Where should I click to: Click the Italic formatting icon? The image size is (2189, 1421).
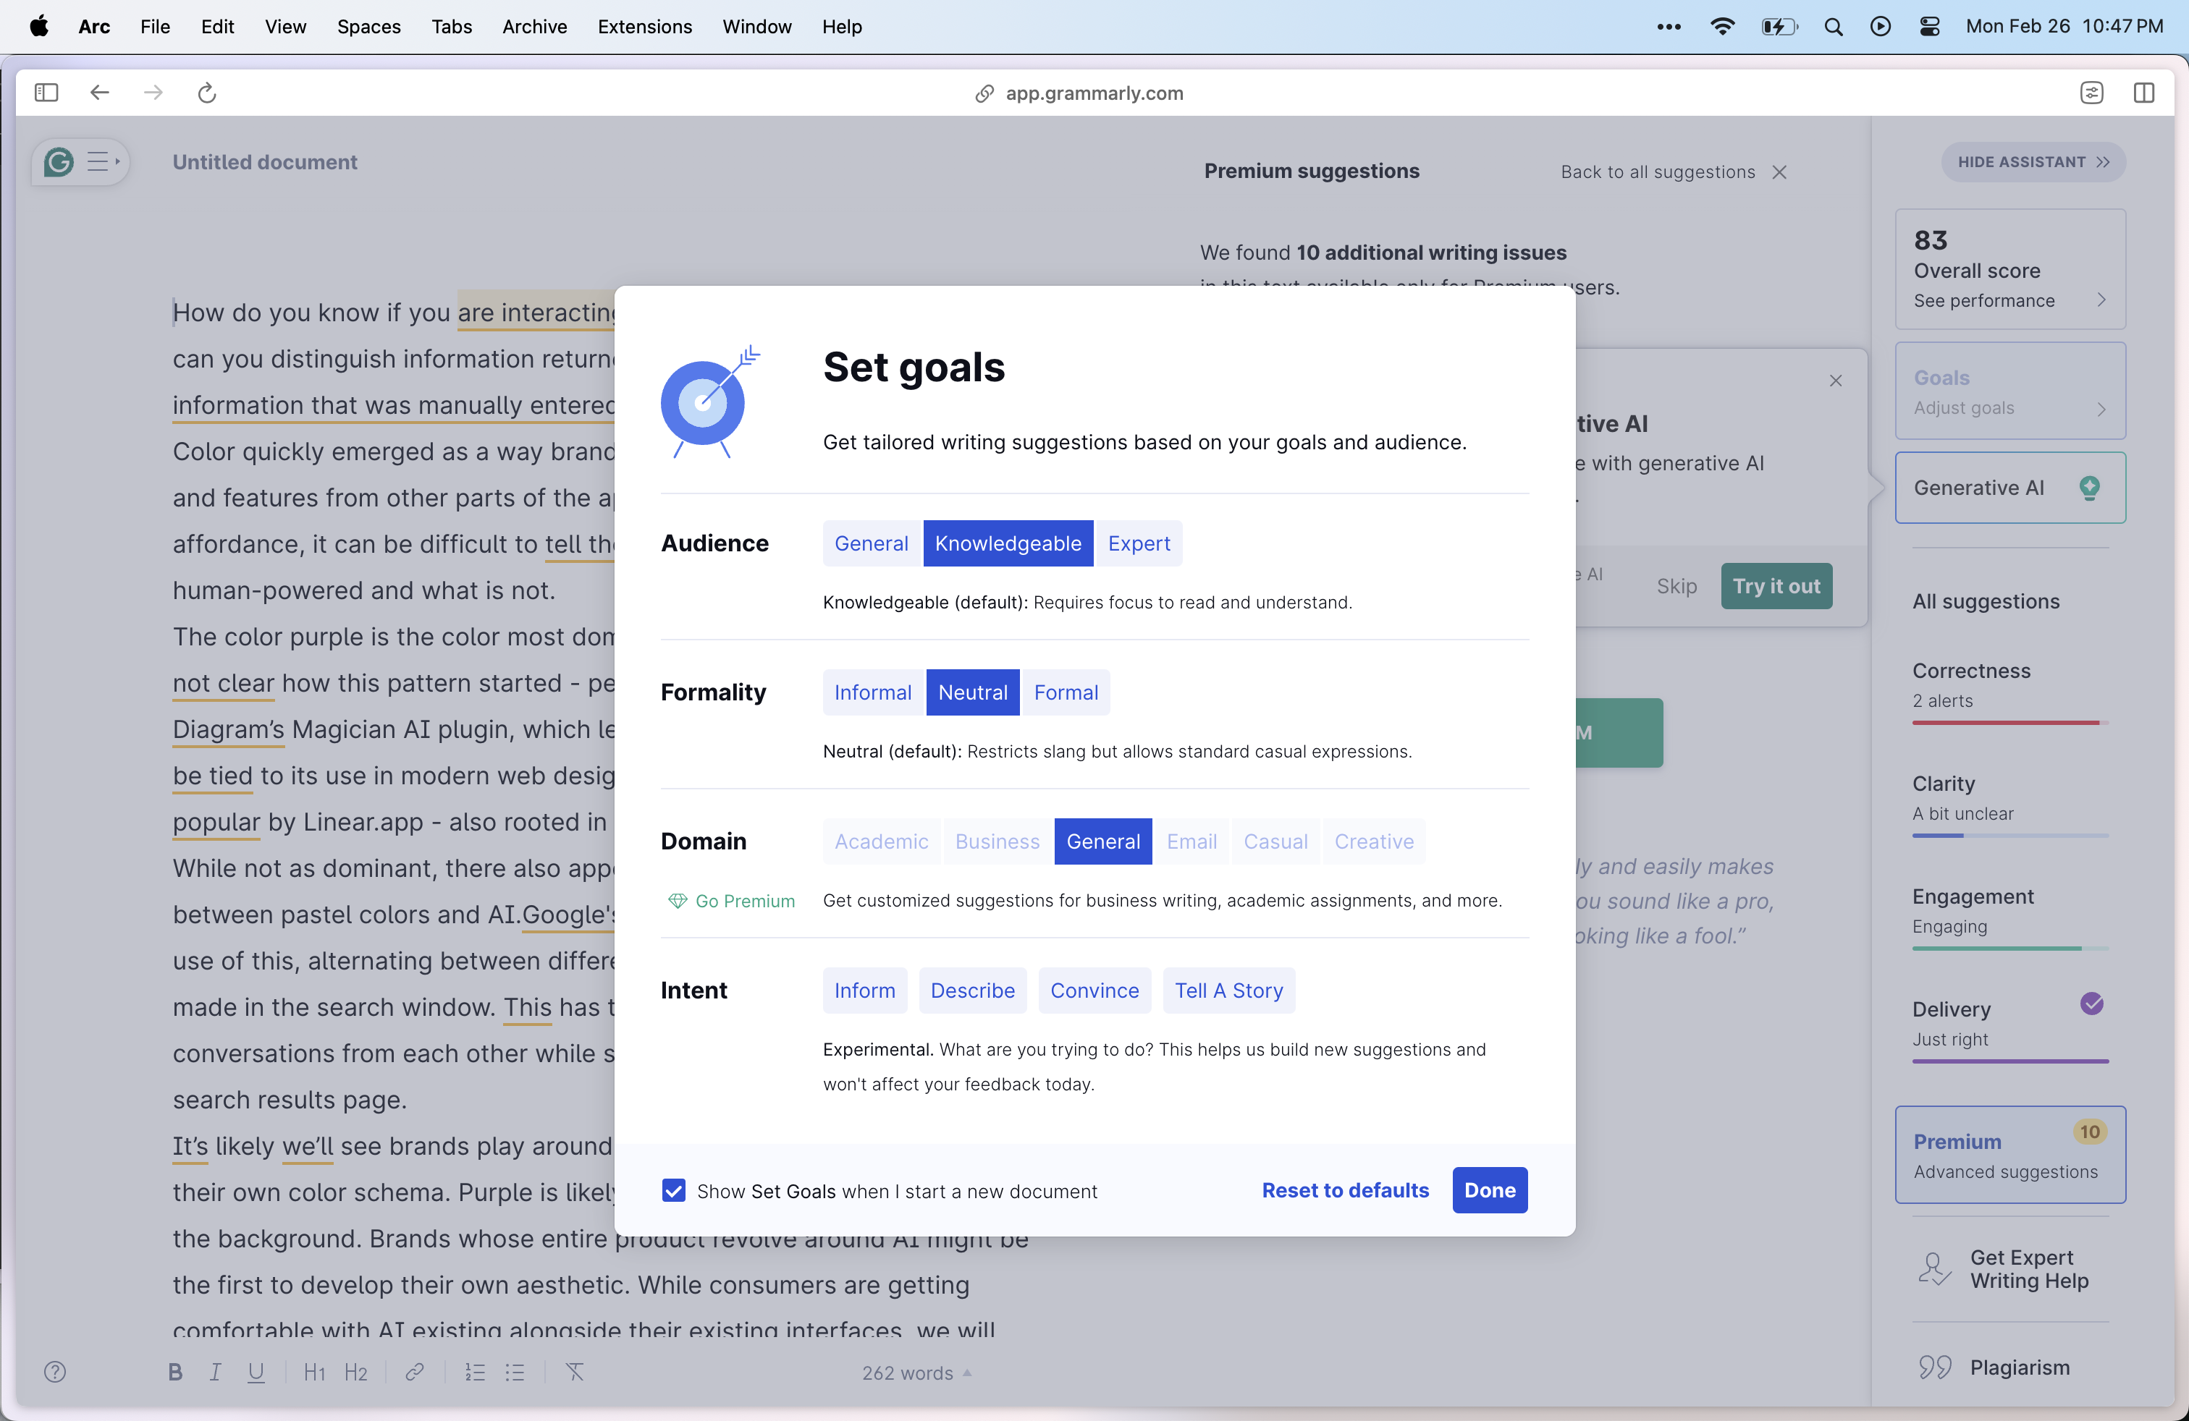tap(215, 1371)
